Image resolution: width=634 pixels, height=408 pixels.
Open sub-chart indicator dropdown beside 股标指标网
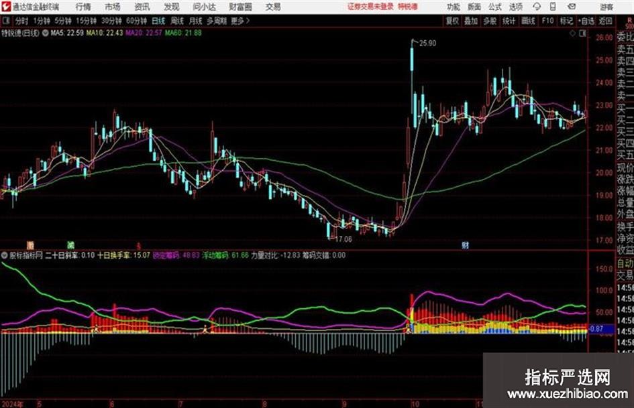[5, 255]
